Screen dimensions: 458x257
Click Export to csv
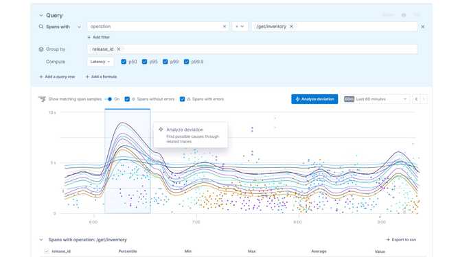(401, 239)
